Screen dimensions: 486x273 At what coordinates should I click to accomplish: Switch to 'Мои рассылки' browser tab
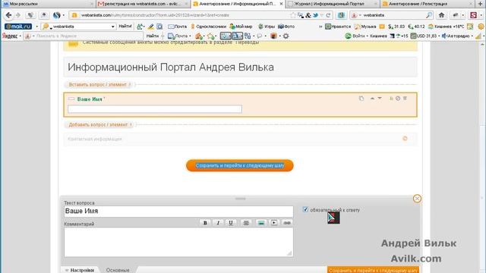coord(48,4)
